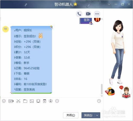Screen dimensions: 133x121
Task: Expand the title bar dropdown chevron
Action: click(x=109, y=4)
